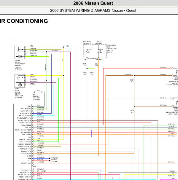Click the "RED/WHT" label near the intake sensor
Screen dimensions: 178x180
[x=163, y=67]
